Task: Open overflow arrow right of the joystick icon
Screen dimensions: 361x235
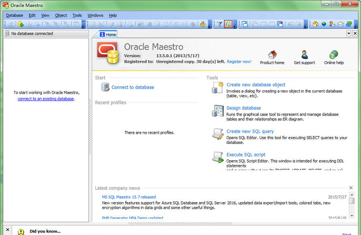Action: 210,24
